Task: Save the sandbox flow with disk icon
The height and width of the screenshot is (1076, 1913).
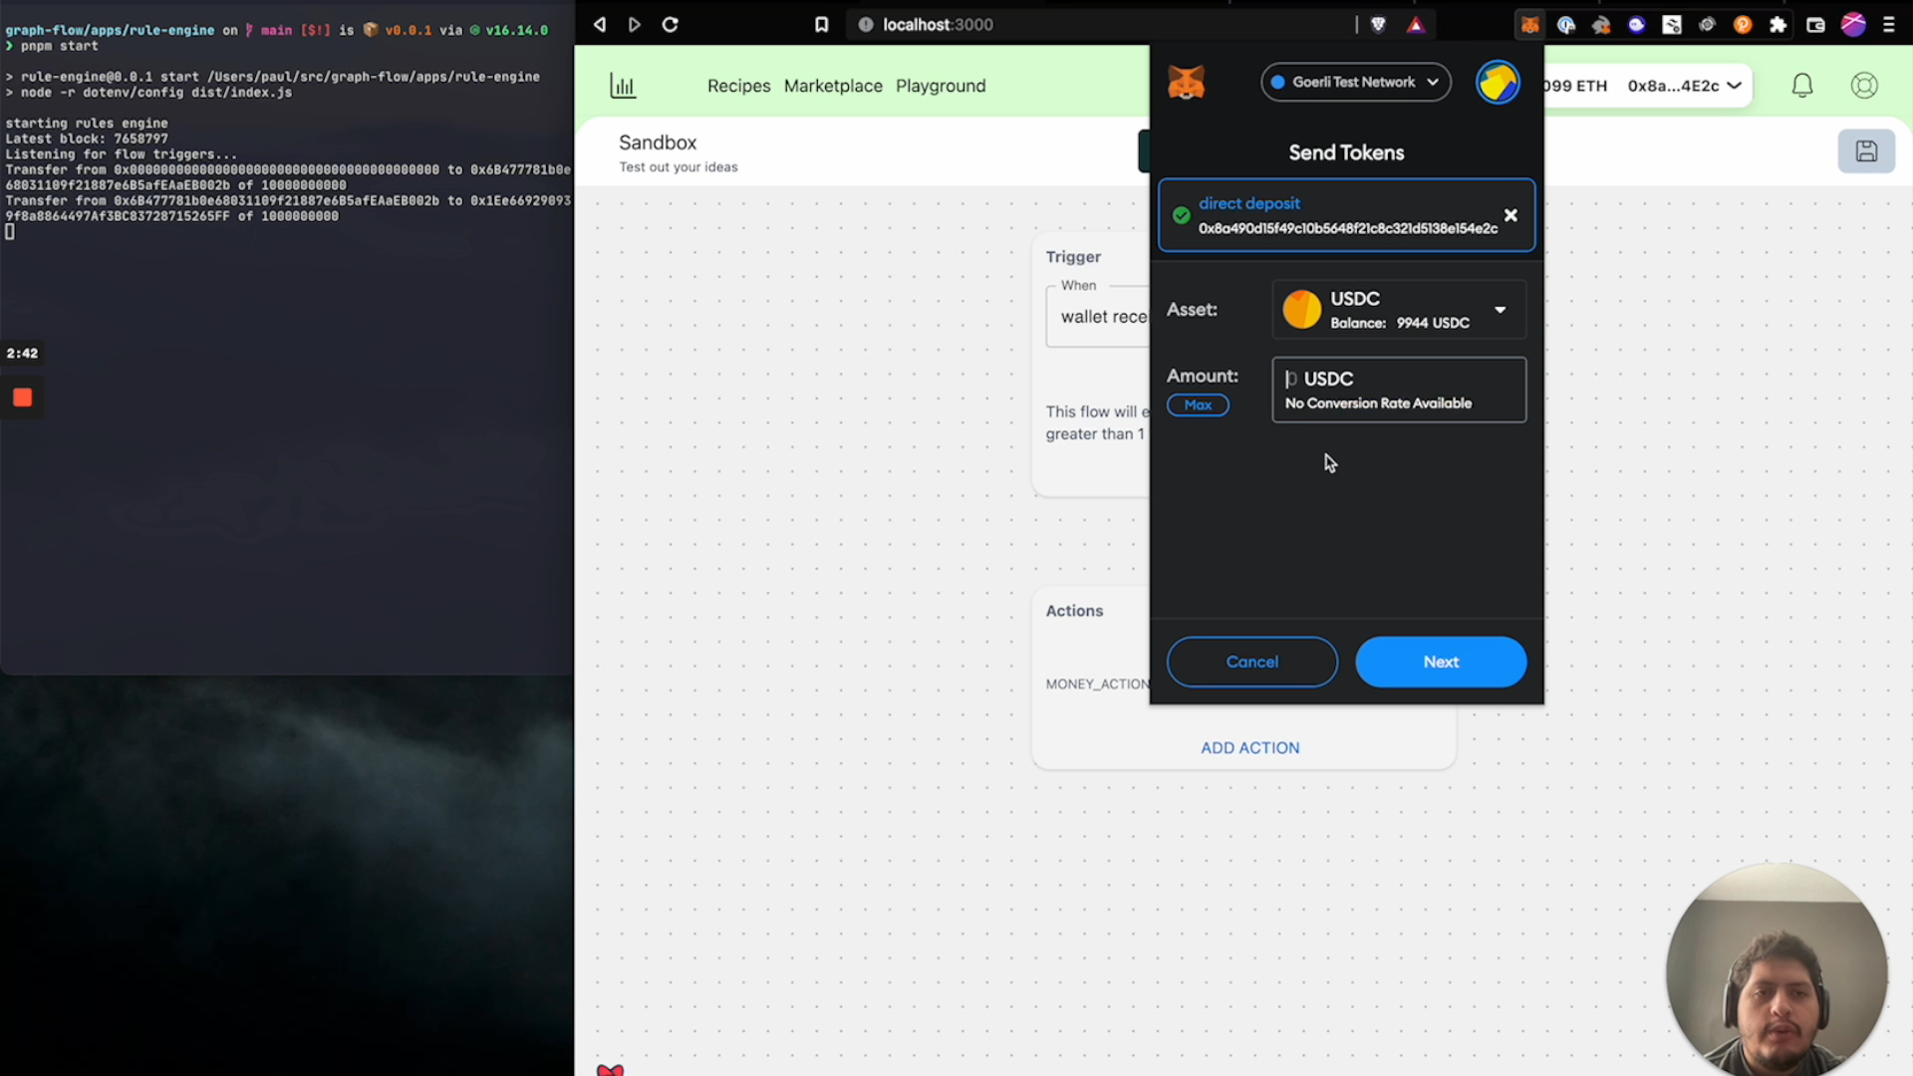Action: coord(1866,151)
